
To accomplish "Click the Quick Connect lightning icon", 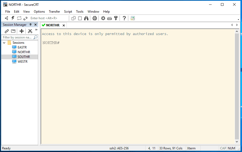I will 13,18.
